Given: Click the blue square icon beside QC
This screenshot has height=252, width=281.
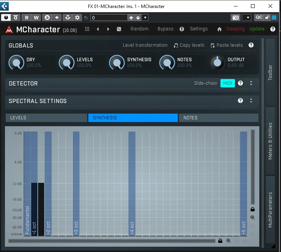Looking at the screenshot, I should (x=274, y=17).
